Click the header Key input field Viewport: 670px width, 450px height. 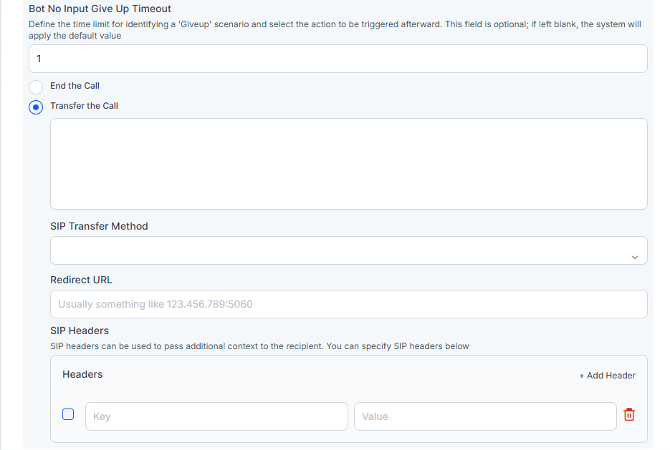[216, 416]
